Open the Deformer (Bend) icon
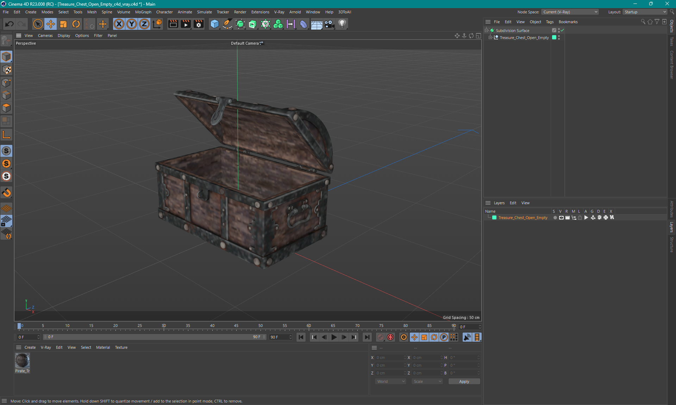Viewport: 676px width, 405px height. (303, 24)
